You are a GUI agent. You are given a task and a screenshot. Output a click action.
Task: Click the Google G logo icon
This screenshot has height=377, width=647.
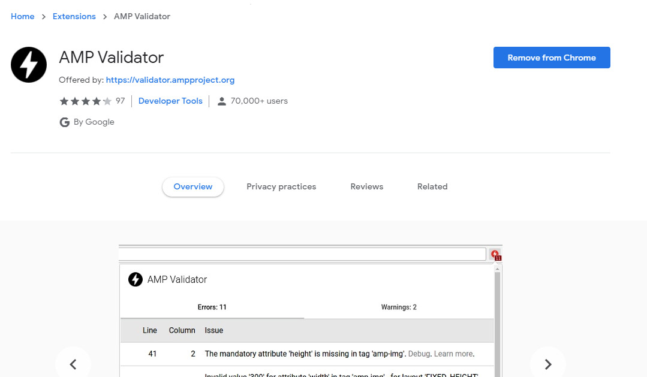click(x=64, y=122)
